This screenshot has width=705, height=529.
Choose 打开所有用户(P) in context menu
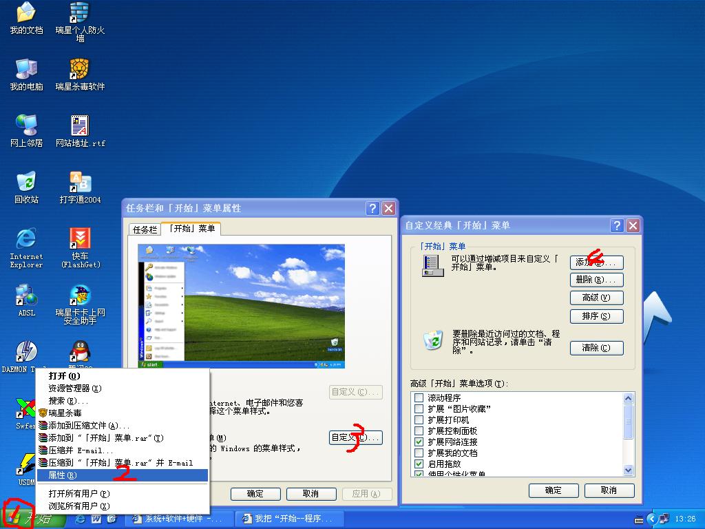point(123,493)
